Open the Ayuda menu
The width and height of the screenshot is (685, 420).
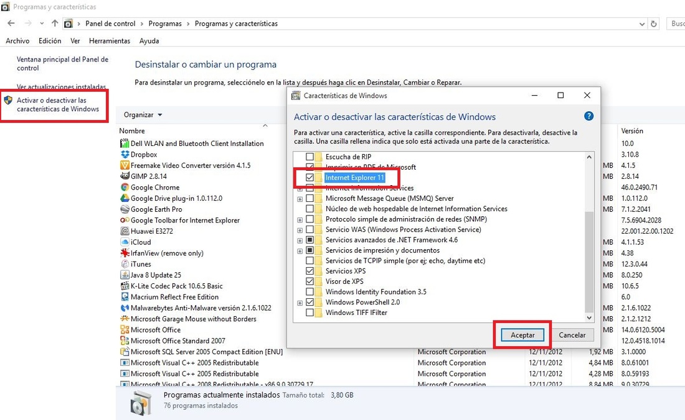tap(149, 41)
